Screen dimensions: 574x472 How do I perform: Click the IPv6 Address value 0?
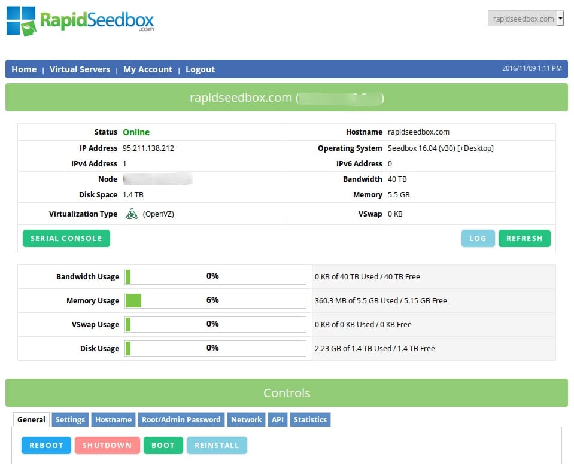[x=390, y=163]
